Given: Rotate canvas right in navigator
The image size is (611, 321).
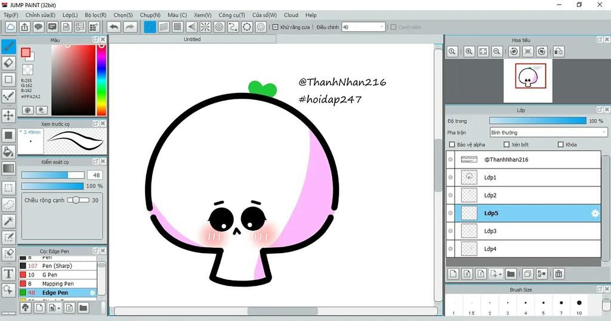Looking at the screenshot, I should [x=542, y=51].
